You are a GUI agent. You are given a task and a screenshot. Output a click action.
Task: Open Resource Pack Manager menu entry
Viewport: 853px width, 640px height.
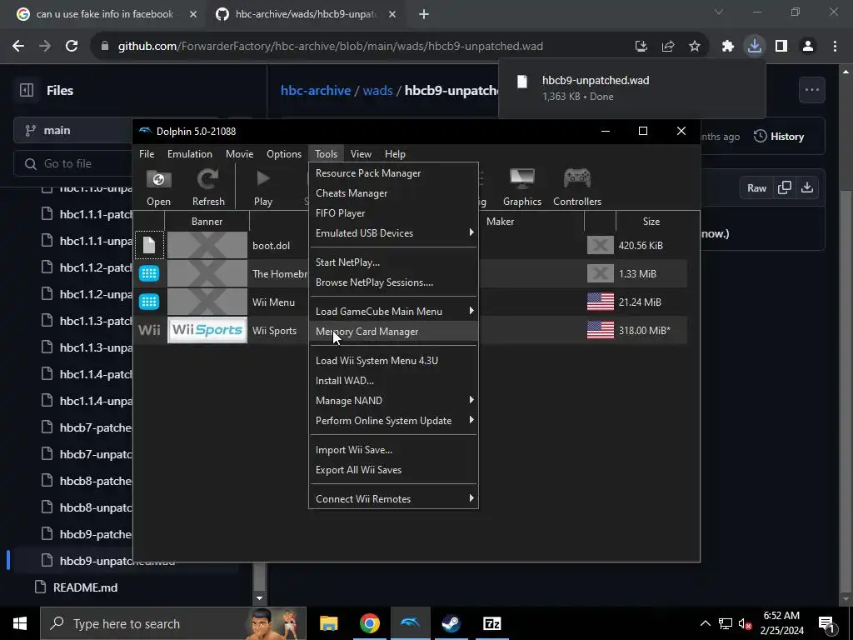[x=393, y=173]
